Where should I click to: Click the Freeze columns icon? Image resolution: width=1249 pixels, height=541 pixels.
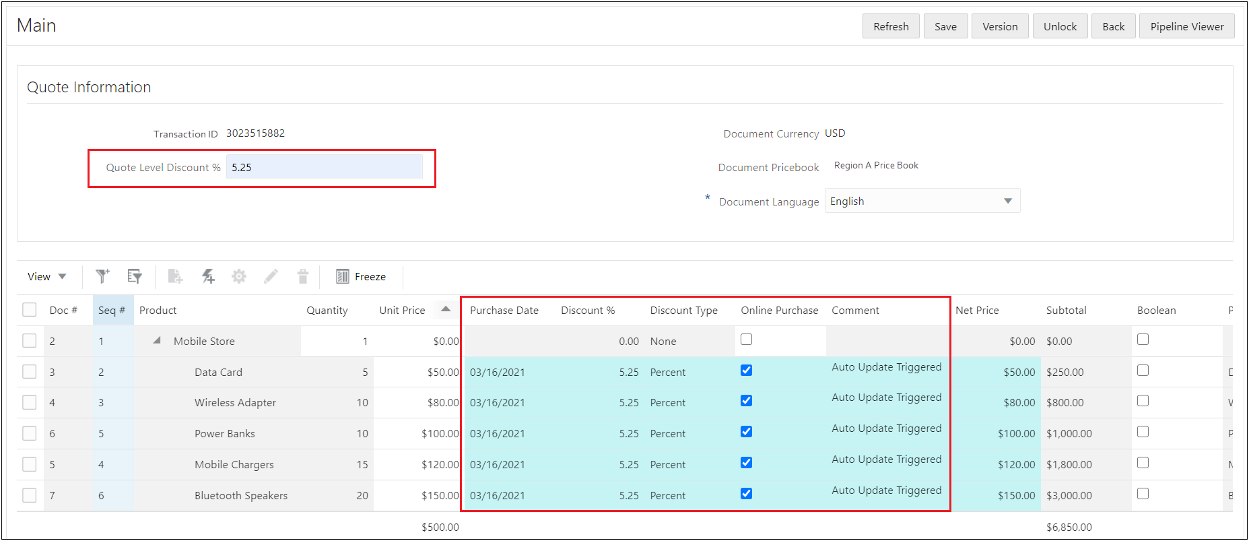[x=343, y=276]
